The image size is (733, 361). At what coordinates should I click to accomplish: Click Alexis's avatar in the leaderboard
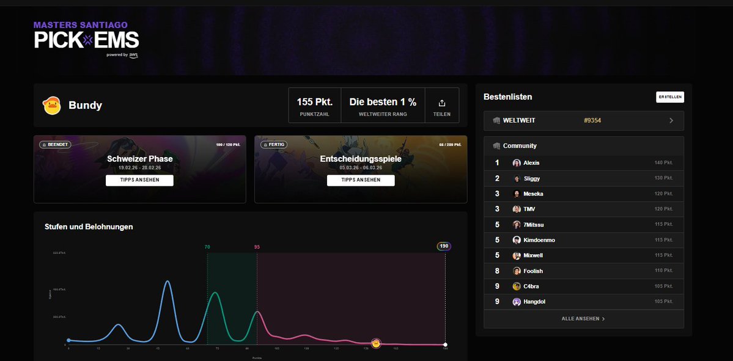click(517, 163)
